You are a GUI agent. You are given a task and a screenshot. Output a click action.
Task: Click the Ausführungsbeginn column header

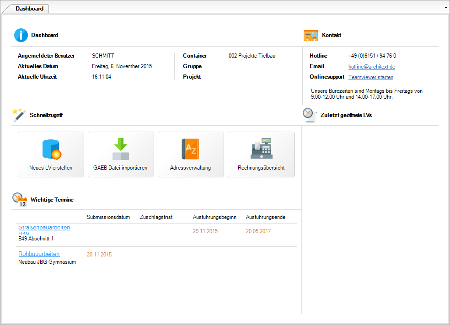point(214,217)
